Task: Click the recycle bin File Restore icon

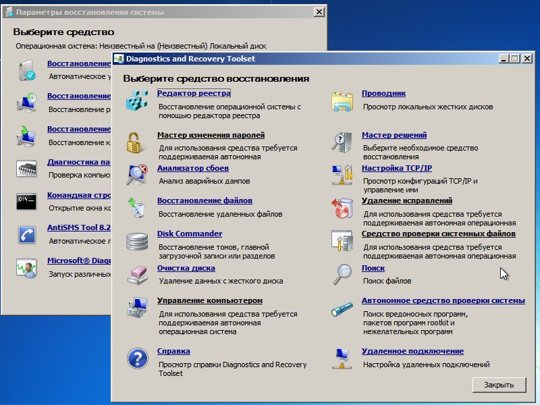Action: coord(137,208)
